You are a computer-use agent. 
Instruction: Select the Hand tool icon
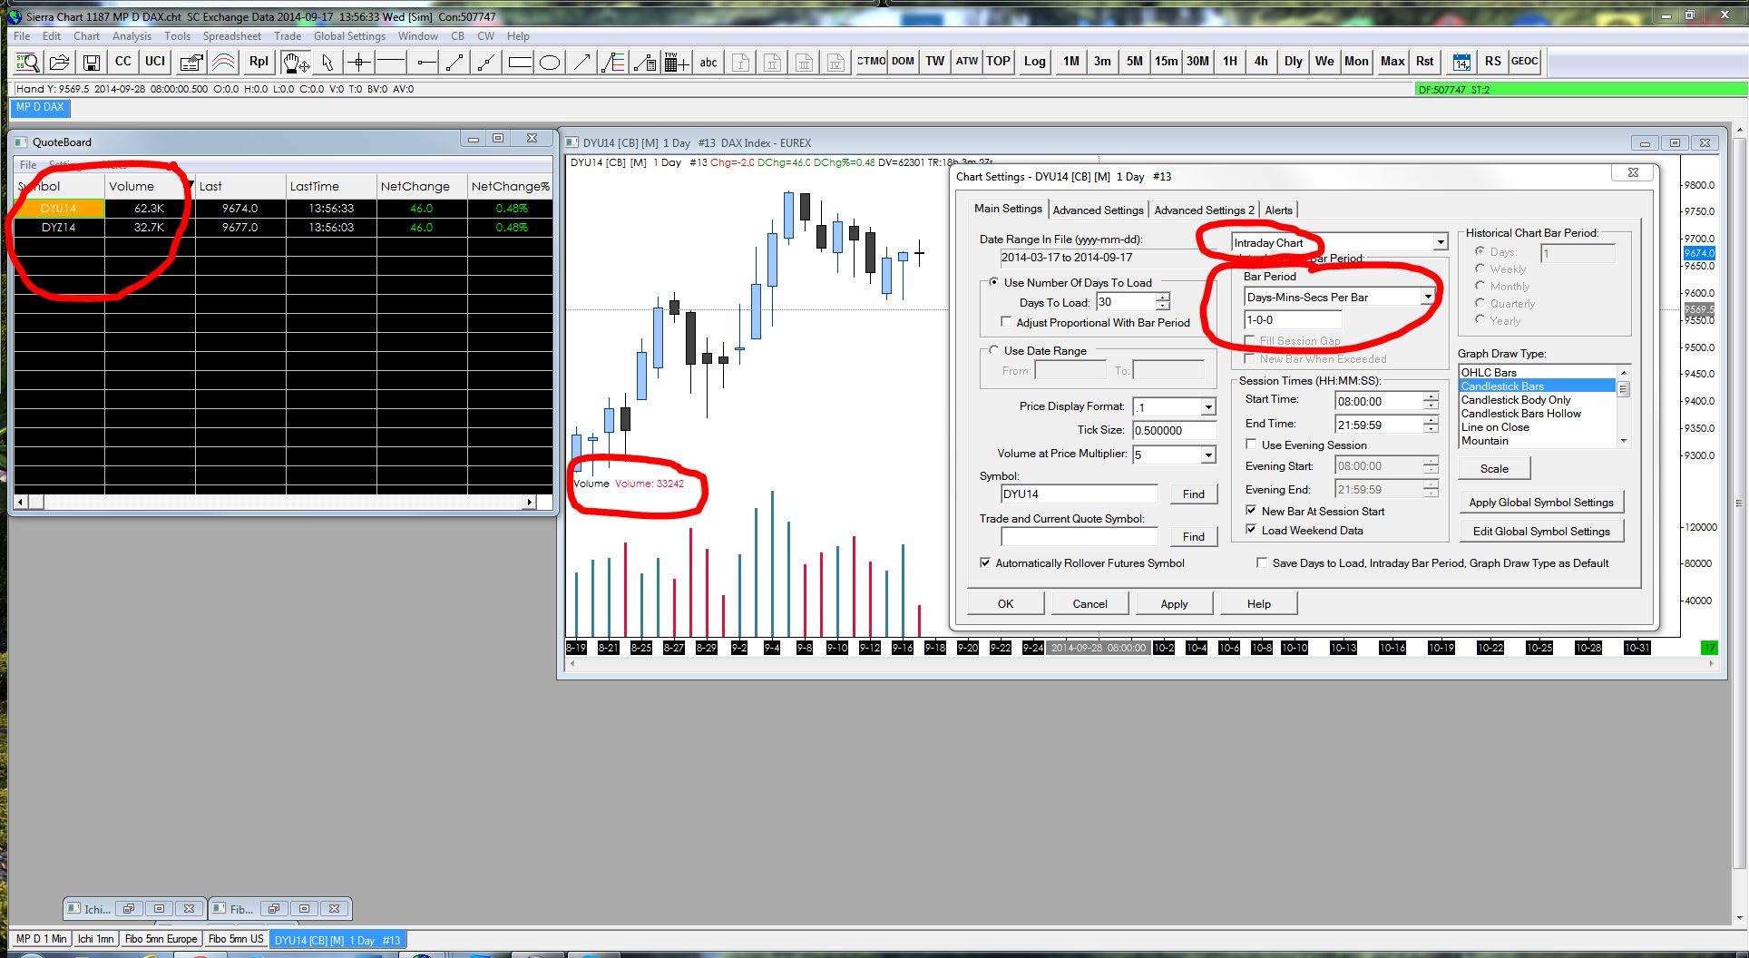(295, 62)
